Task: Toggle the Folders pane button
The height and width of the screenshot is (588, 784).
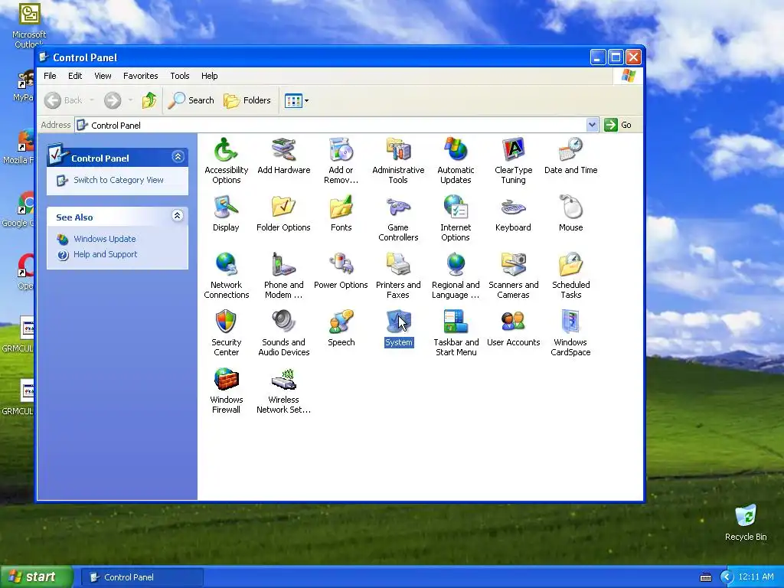Action: click(247, 100)
